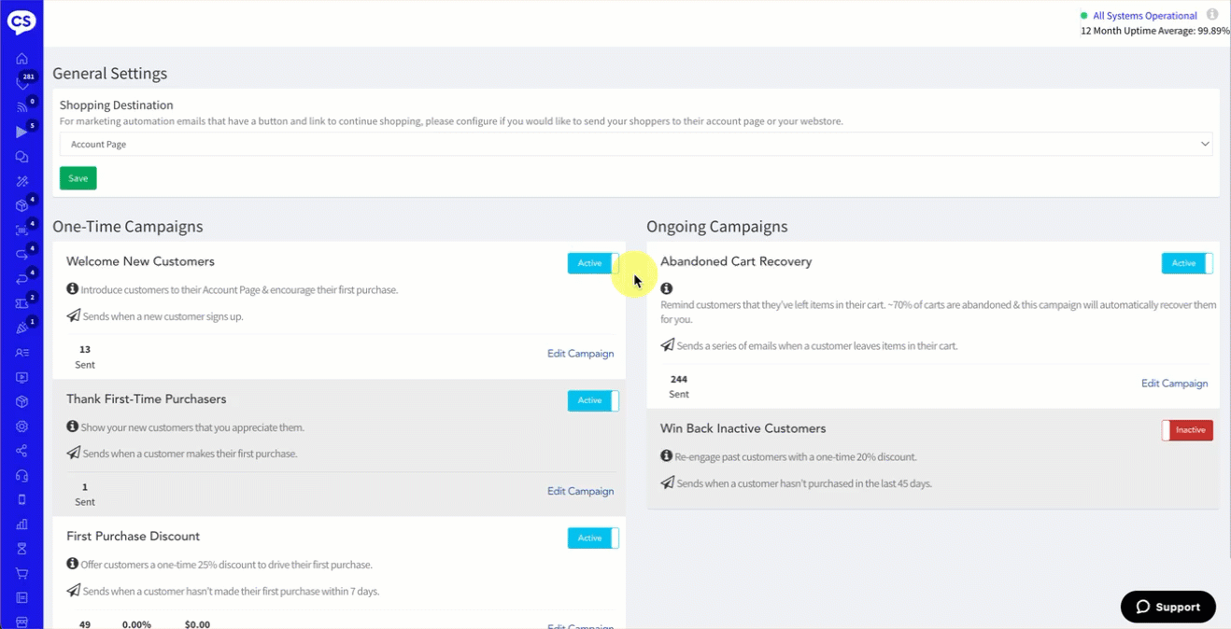Open the headset support sidebar icon
The image size is (1231, 629).
(21, 475)
